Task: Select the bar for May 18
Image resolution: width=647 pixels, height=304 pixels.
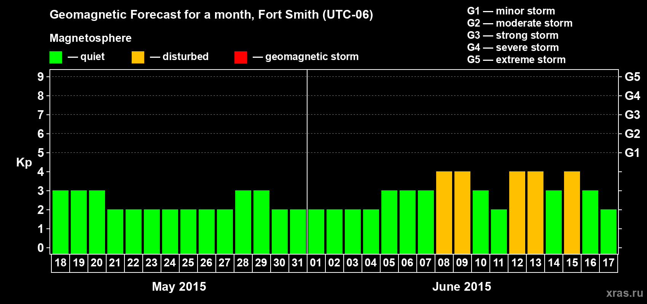Action: [61, 222]
